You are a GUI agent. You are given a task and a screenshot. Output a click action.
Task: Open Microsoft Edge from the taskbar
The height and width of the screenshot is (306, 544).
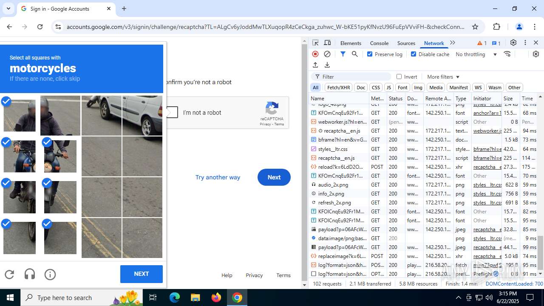pos(175,297)
